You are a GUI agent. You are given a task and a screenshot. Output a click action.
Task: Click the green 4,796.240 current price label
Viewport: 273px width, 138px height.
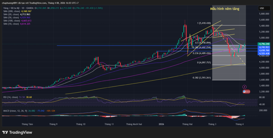[264, 44]
